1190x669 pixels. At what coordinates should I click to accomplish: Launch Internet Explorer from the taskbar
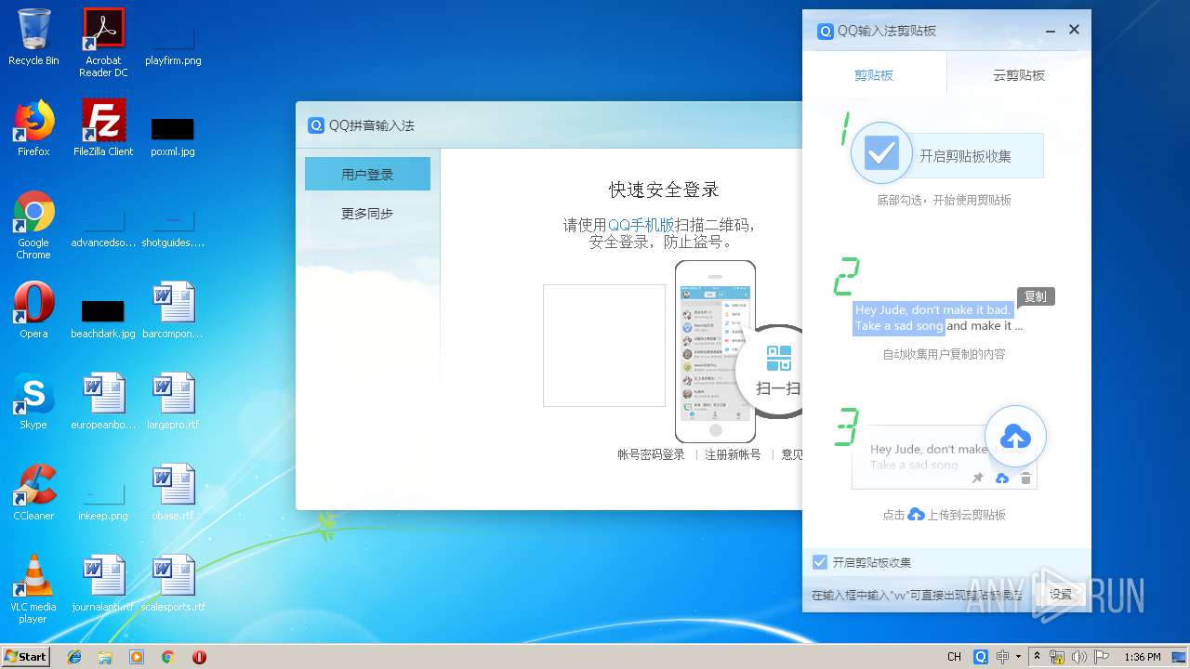point(74,657)
